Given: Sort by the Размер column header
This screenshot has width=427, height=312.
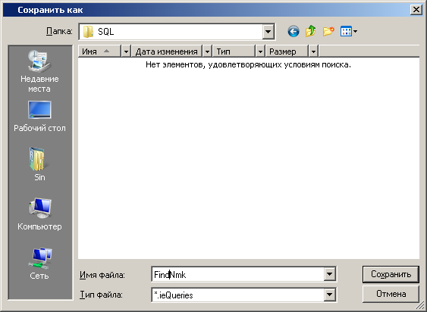Looking at the screenshot, I should click(287, 51).
